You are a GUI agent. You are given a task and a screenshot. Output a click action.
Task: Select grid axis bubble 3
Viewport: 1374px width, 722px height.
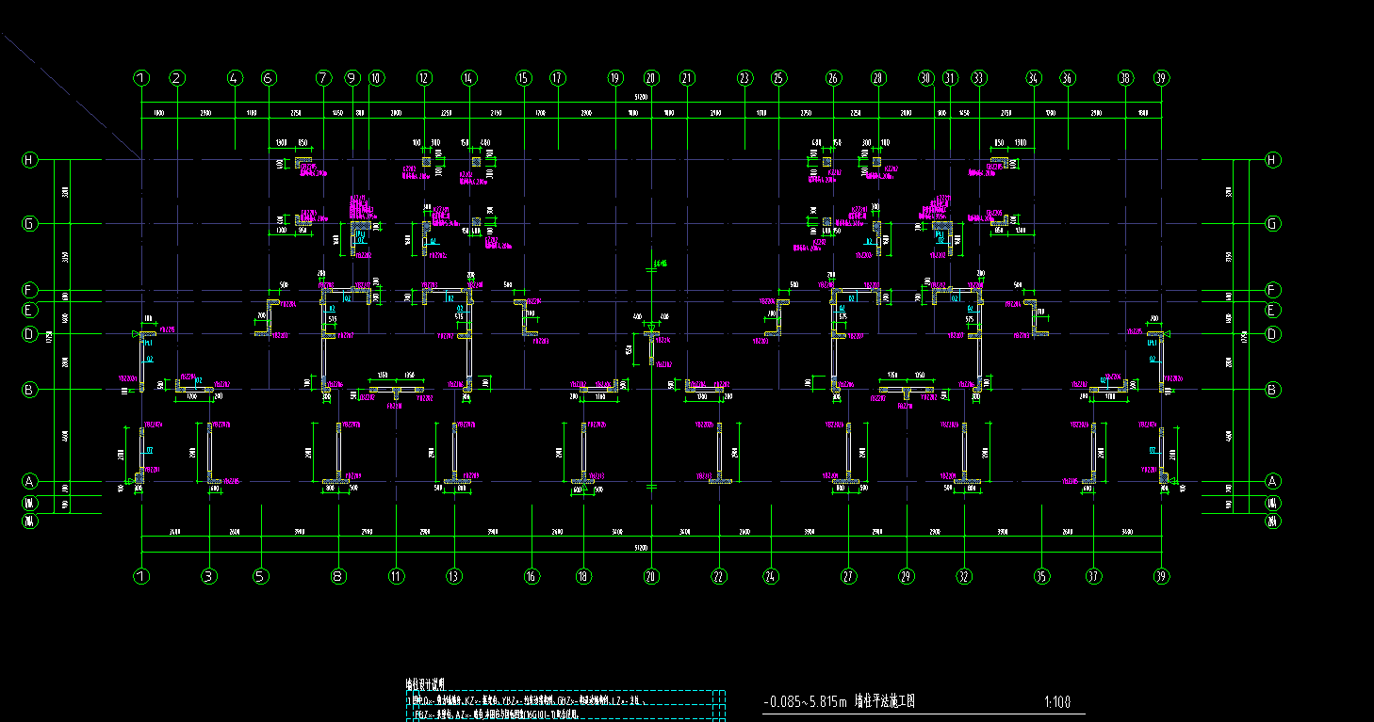pyautogui.click(x=209, y=576)
